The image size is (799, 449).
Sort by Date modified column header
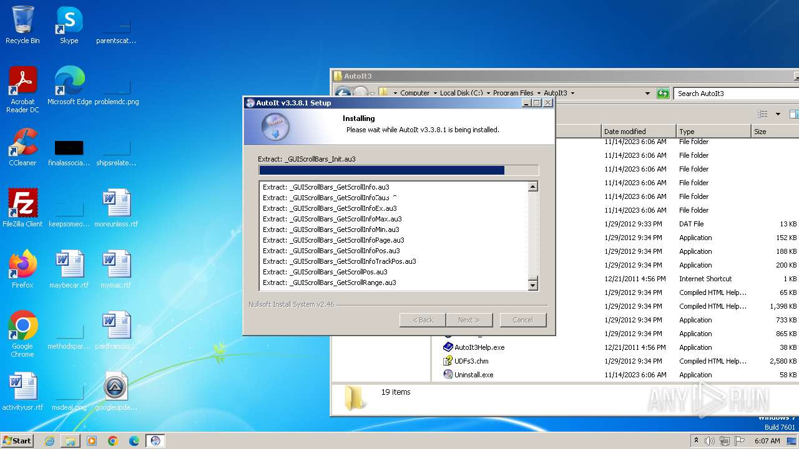point(639,132)
